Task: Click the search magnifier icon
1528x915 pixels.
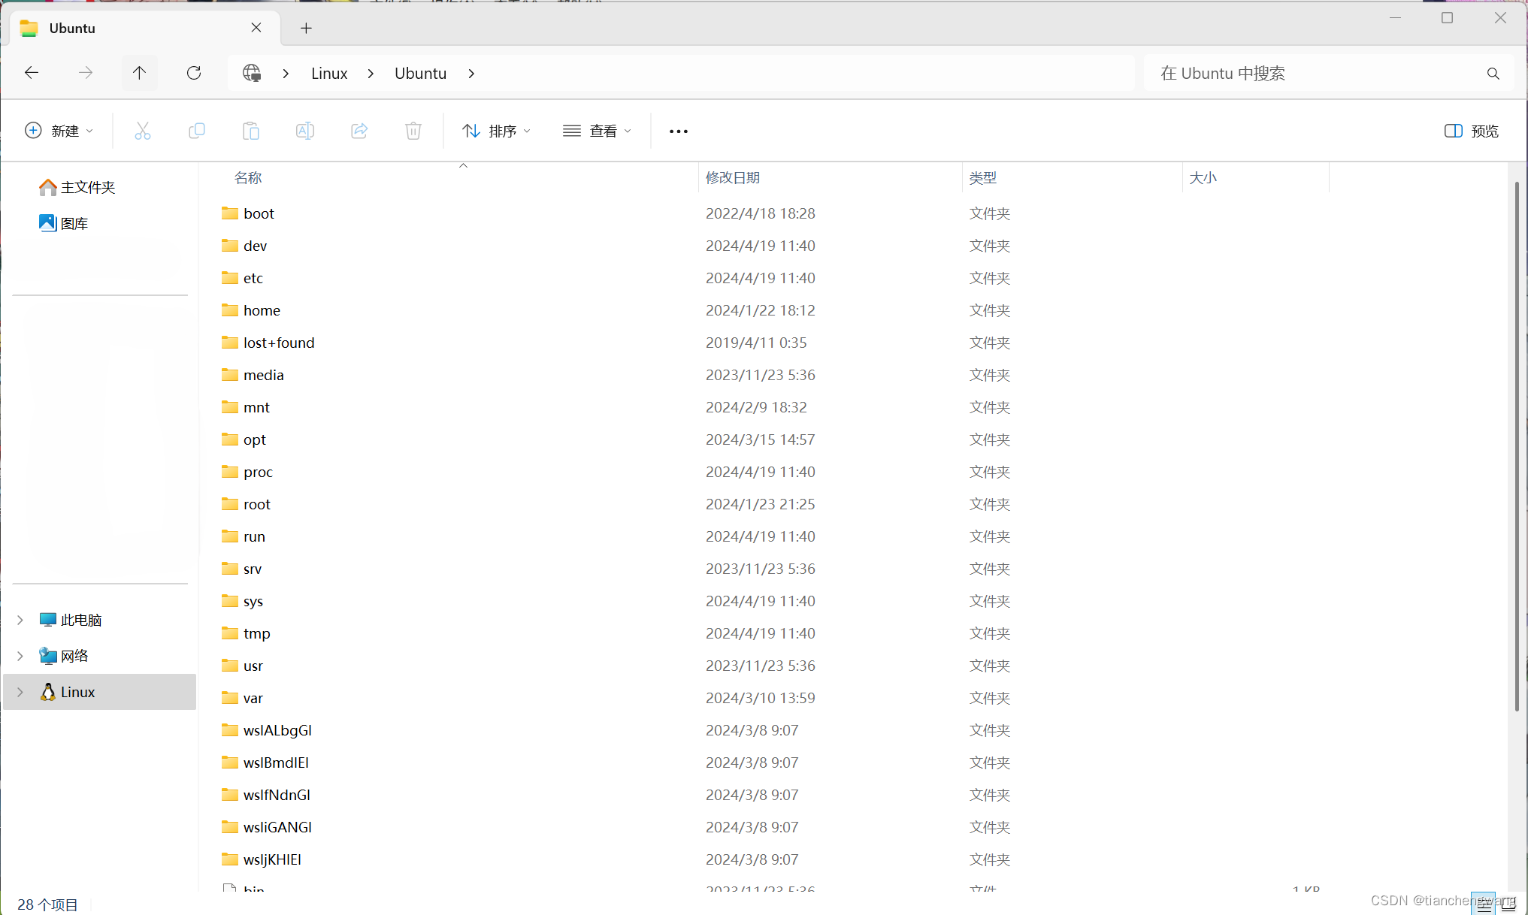Action: click(x=1493, y=73)
